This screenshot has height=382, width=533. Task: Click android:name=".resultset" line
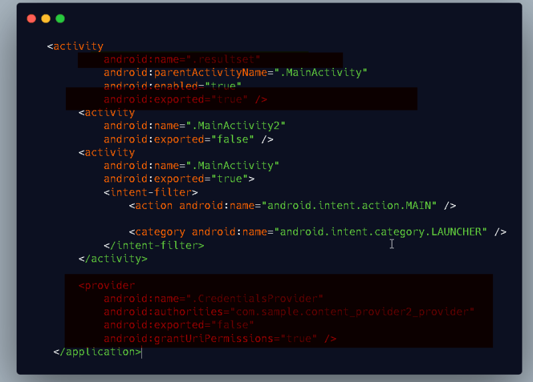(x=182, y=59)
